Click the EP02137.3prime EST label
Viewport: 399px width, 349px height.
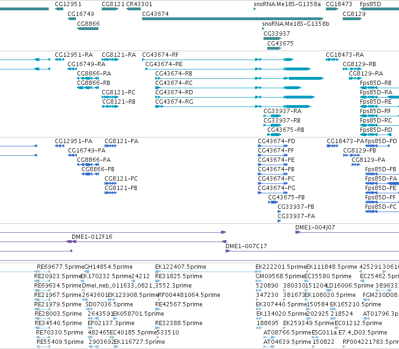pos(111,323)
